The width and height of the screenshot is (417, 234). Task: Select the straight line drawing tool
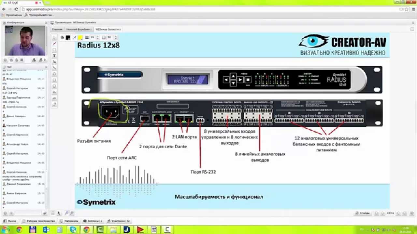[54, 68]
